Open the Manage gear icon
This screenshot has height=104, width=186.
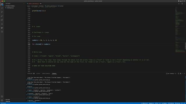(x=2, y=101)
